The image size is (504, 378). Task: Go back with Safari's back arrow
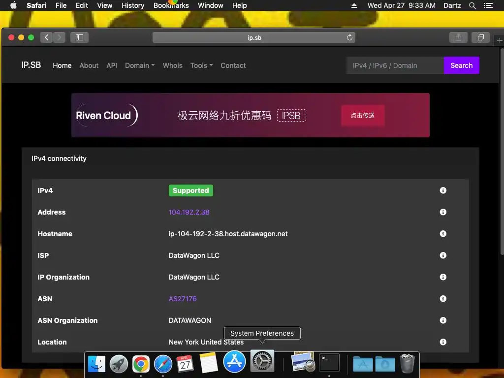(47, 37)
